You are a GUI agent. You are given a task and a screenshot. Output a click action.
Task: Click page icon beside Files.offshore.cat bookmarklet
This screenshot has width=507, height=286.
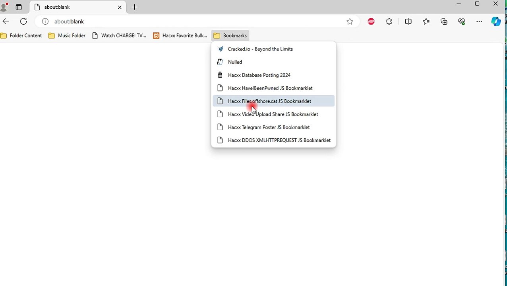coord(220,101)
